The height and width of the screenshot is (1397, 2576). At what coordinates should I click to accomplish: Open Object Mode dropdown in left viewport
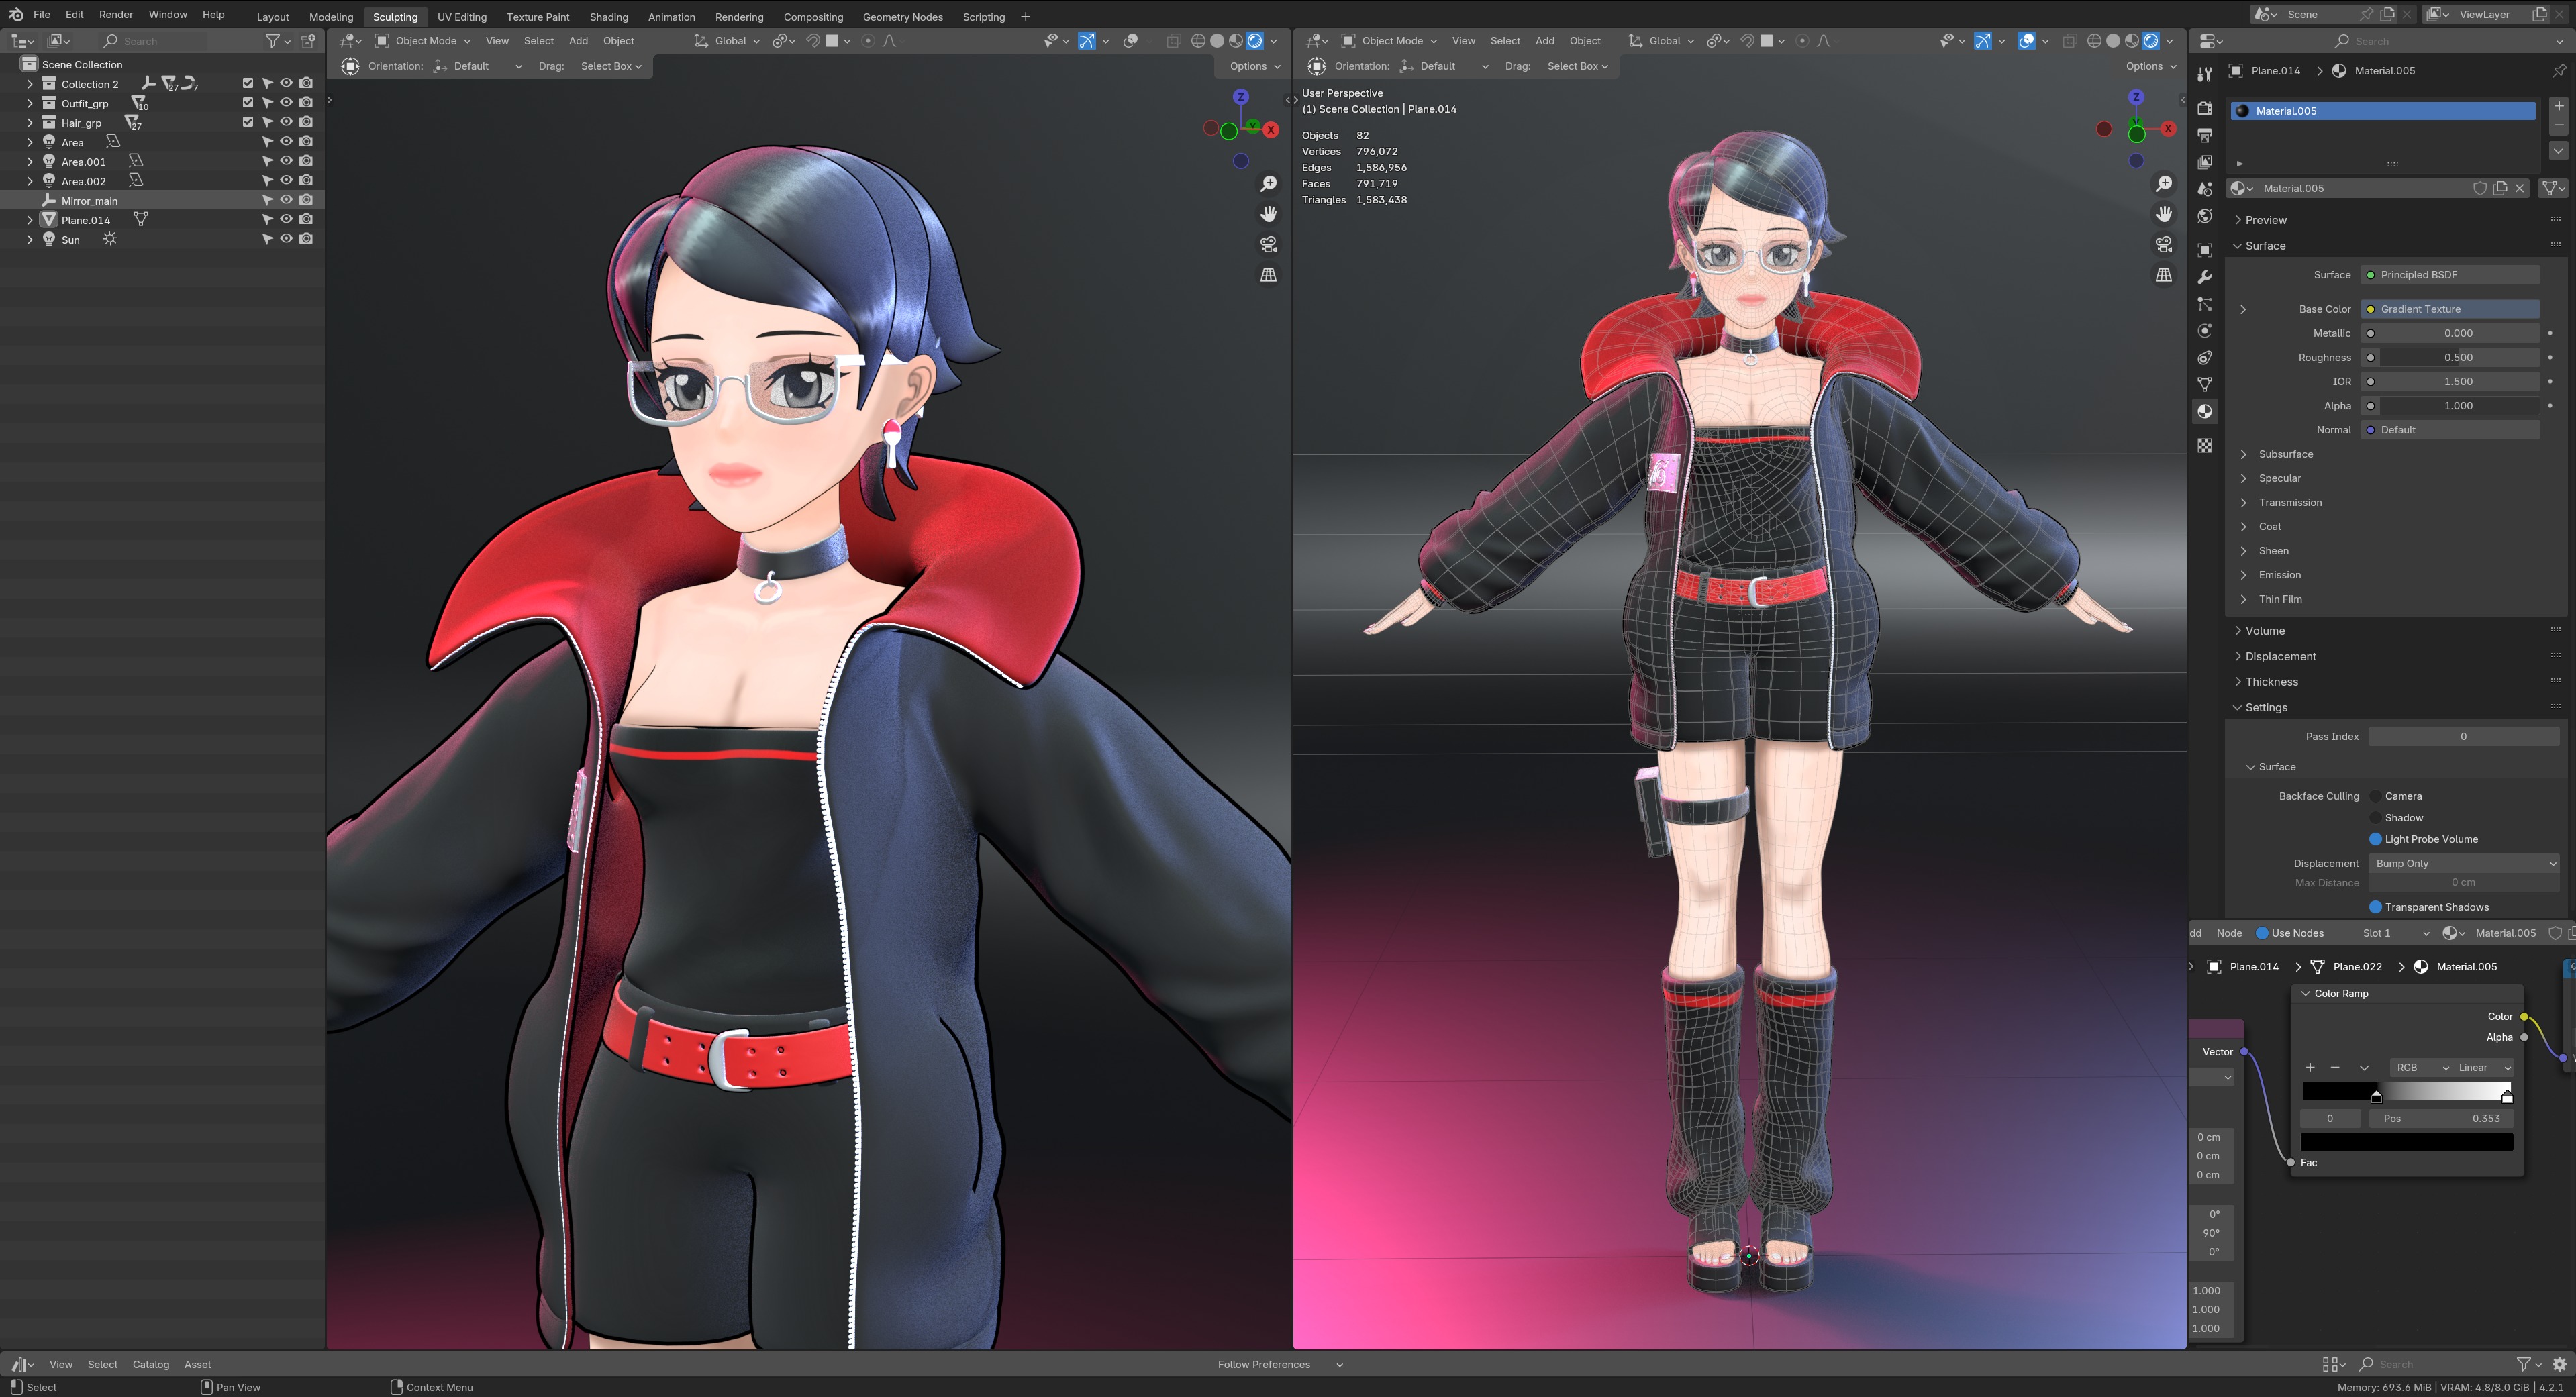pos(422,41)
